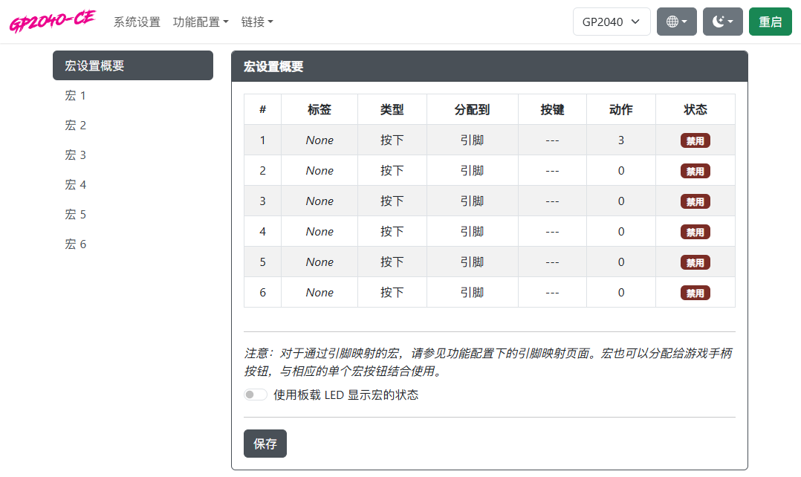Click the green 重启 button
Screen dimensions: 801x477
(x=770, y=21)
